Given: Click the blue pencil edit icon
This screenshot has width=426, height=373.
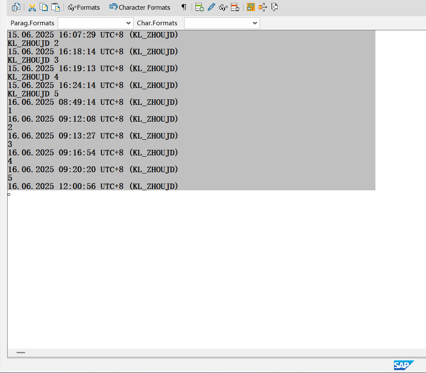Looking at the screenshot, I should coord(212,7).
